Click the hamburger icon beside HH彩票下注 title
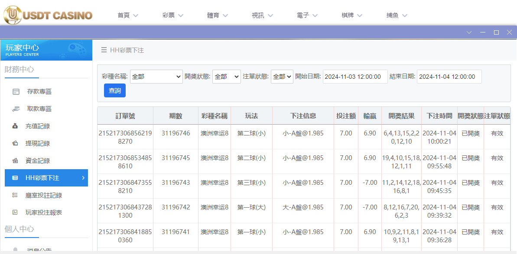The width and height of the screenshot is (517, 254). click(x=103, y=50)
